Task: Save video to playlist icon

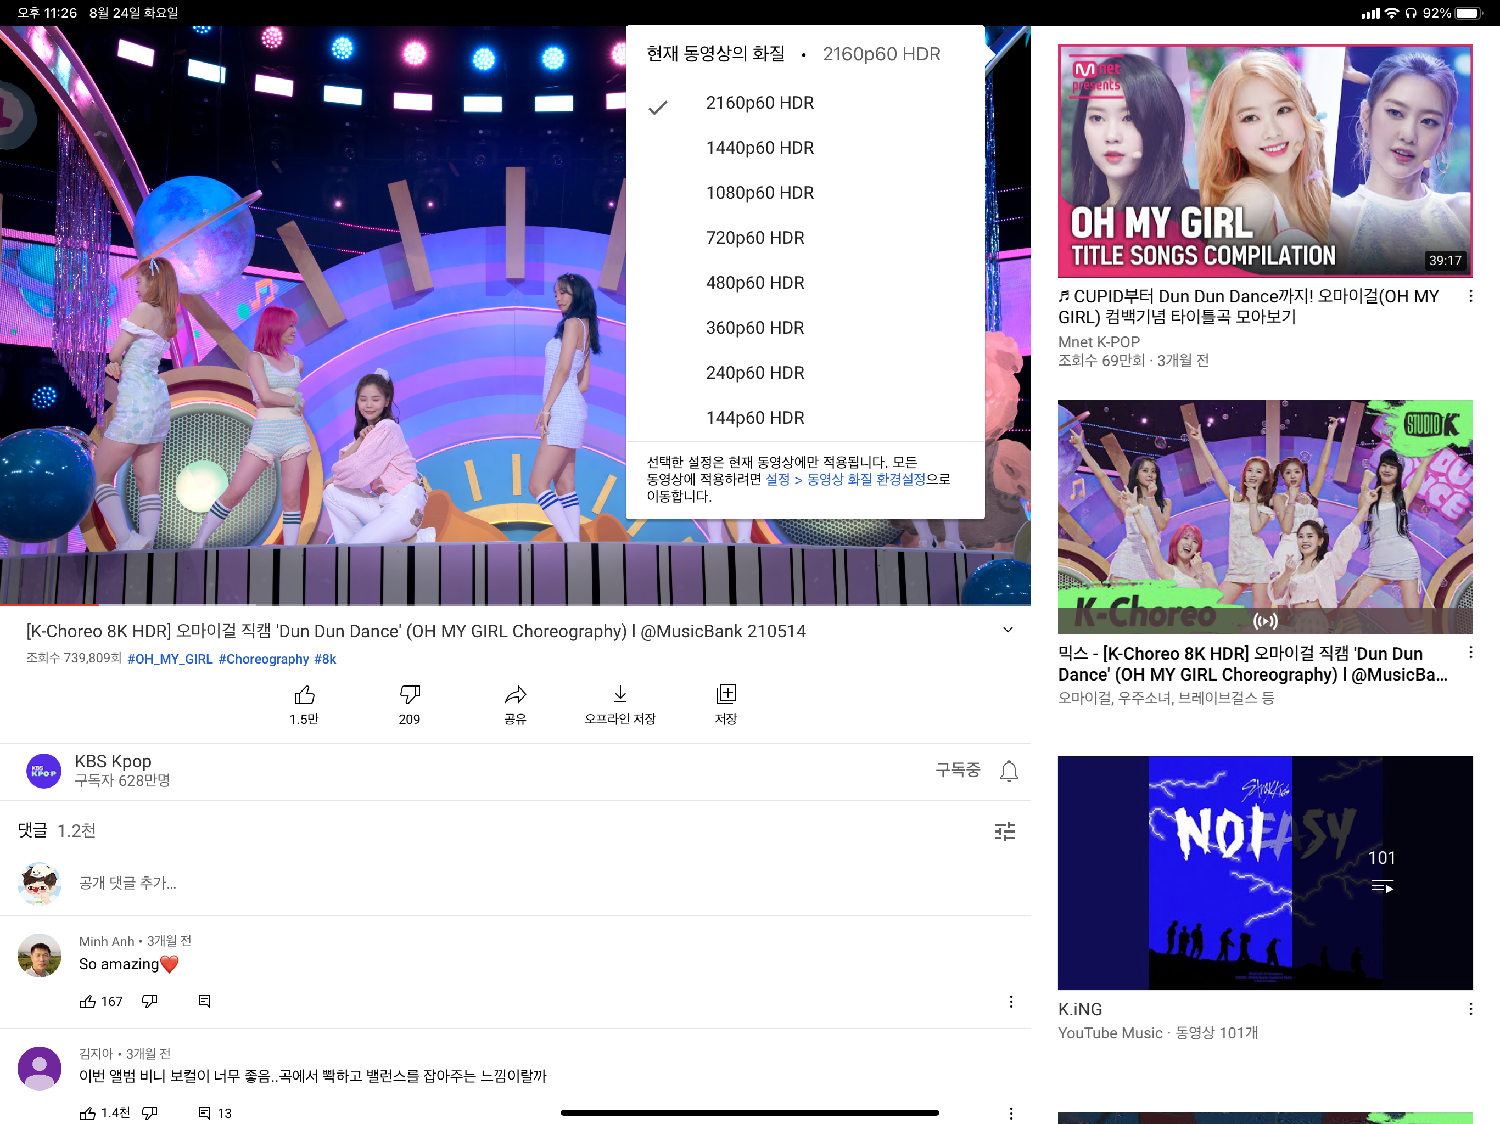Action: click(726, 695)
